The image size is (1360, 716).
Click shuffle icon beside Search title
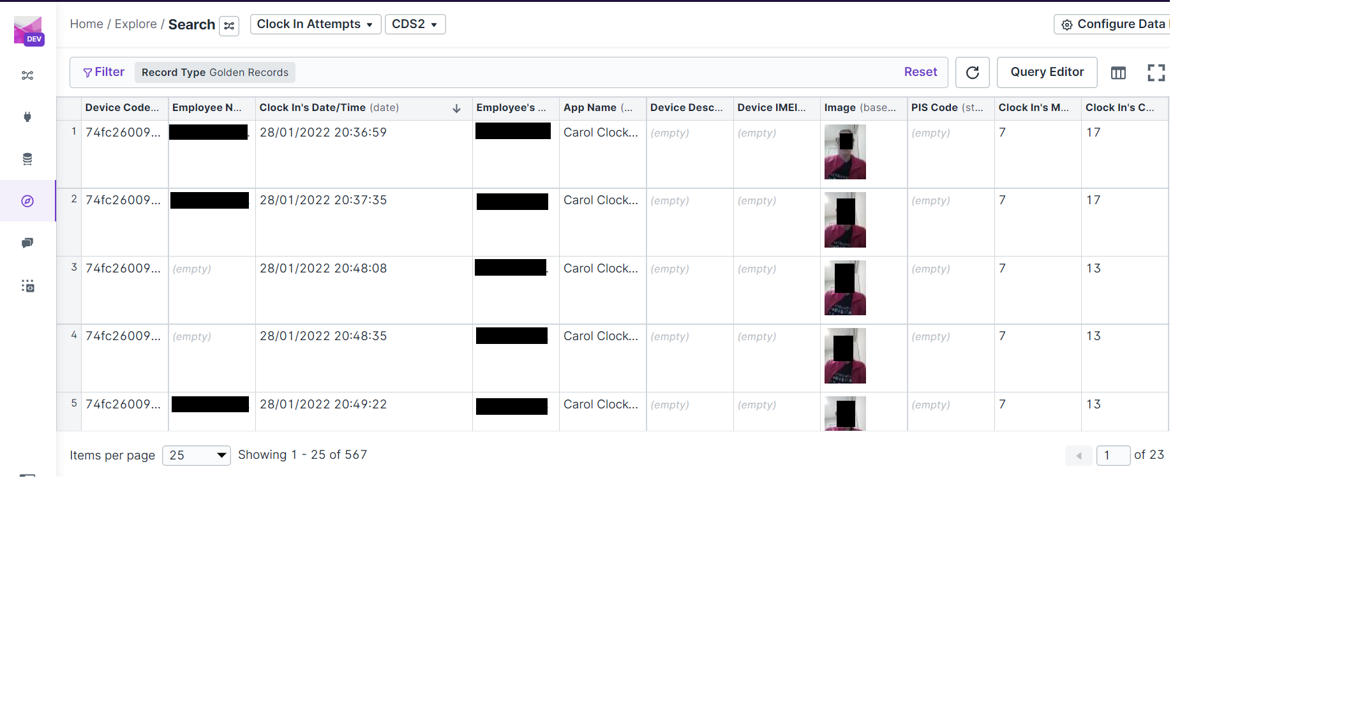(x=229, y=26)
